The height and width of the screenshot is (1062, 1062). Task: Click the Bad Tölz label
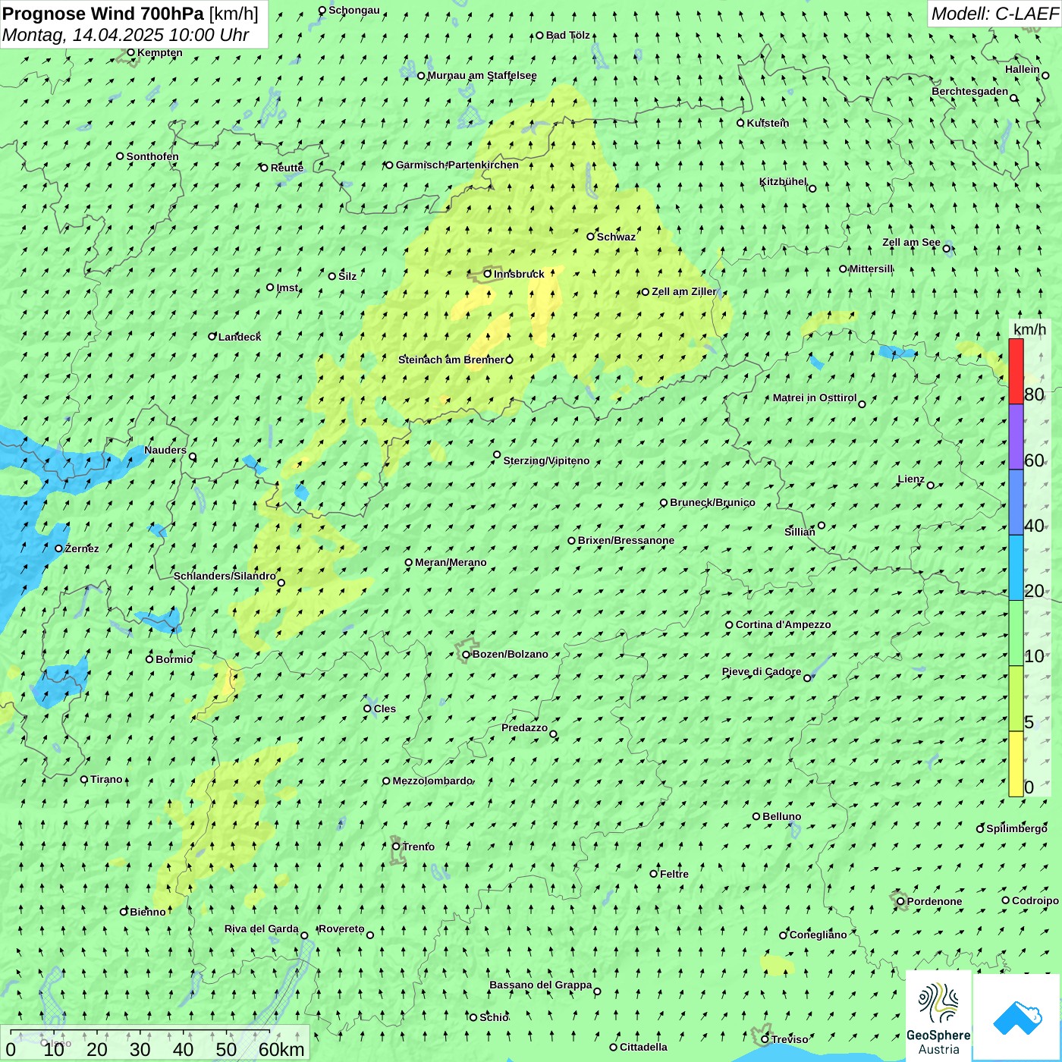(x=567, y=35)
